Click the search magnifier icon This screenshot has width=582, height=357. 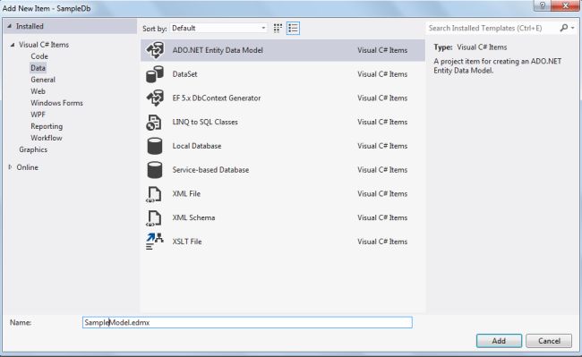click(x=564, y=28)
